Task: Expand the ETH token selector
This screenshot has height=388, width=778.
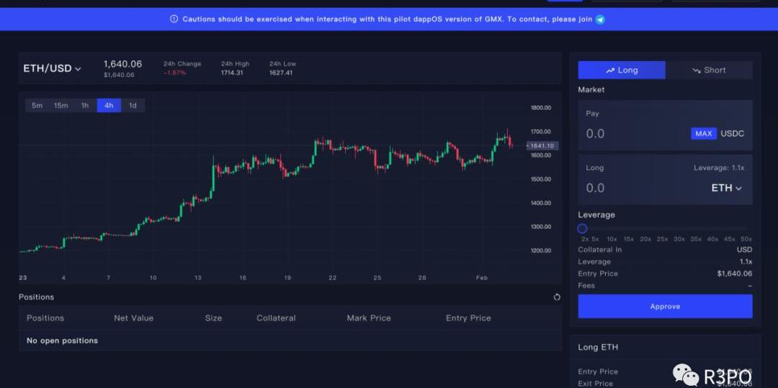Action: (x=726, y=188)
